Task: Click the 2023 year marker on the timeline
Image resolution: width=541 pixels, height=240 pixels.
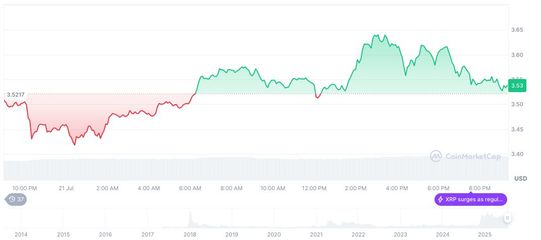Action: click(400, 234)
